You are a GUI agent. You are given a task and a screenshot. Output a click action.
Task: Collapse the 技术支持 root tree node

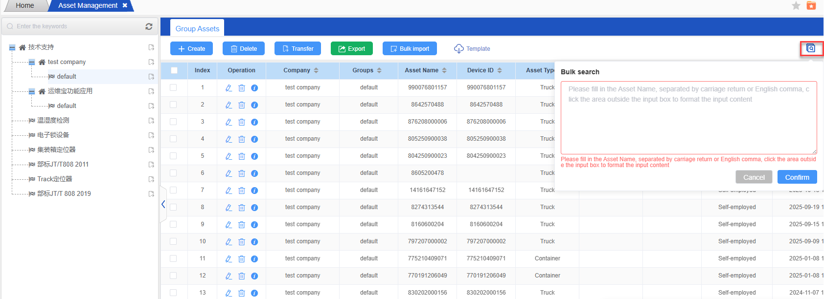point(12,47)
